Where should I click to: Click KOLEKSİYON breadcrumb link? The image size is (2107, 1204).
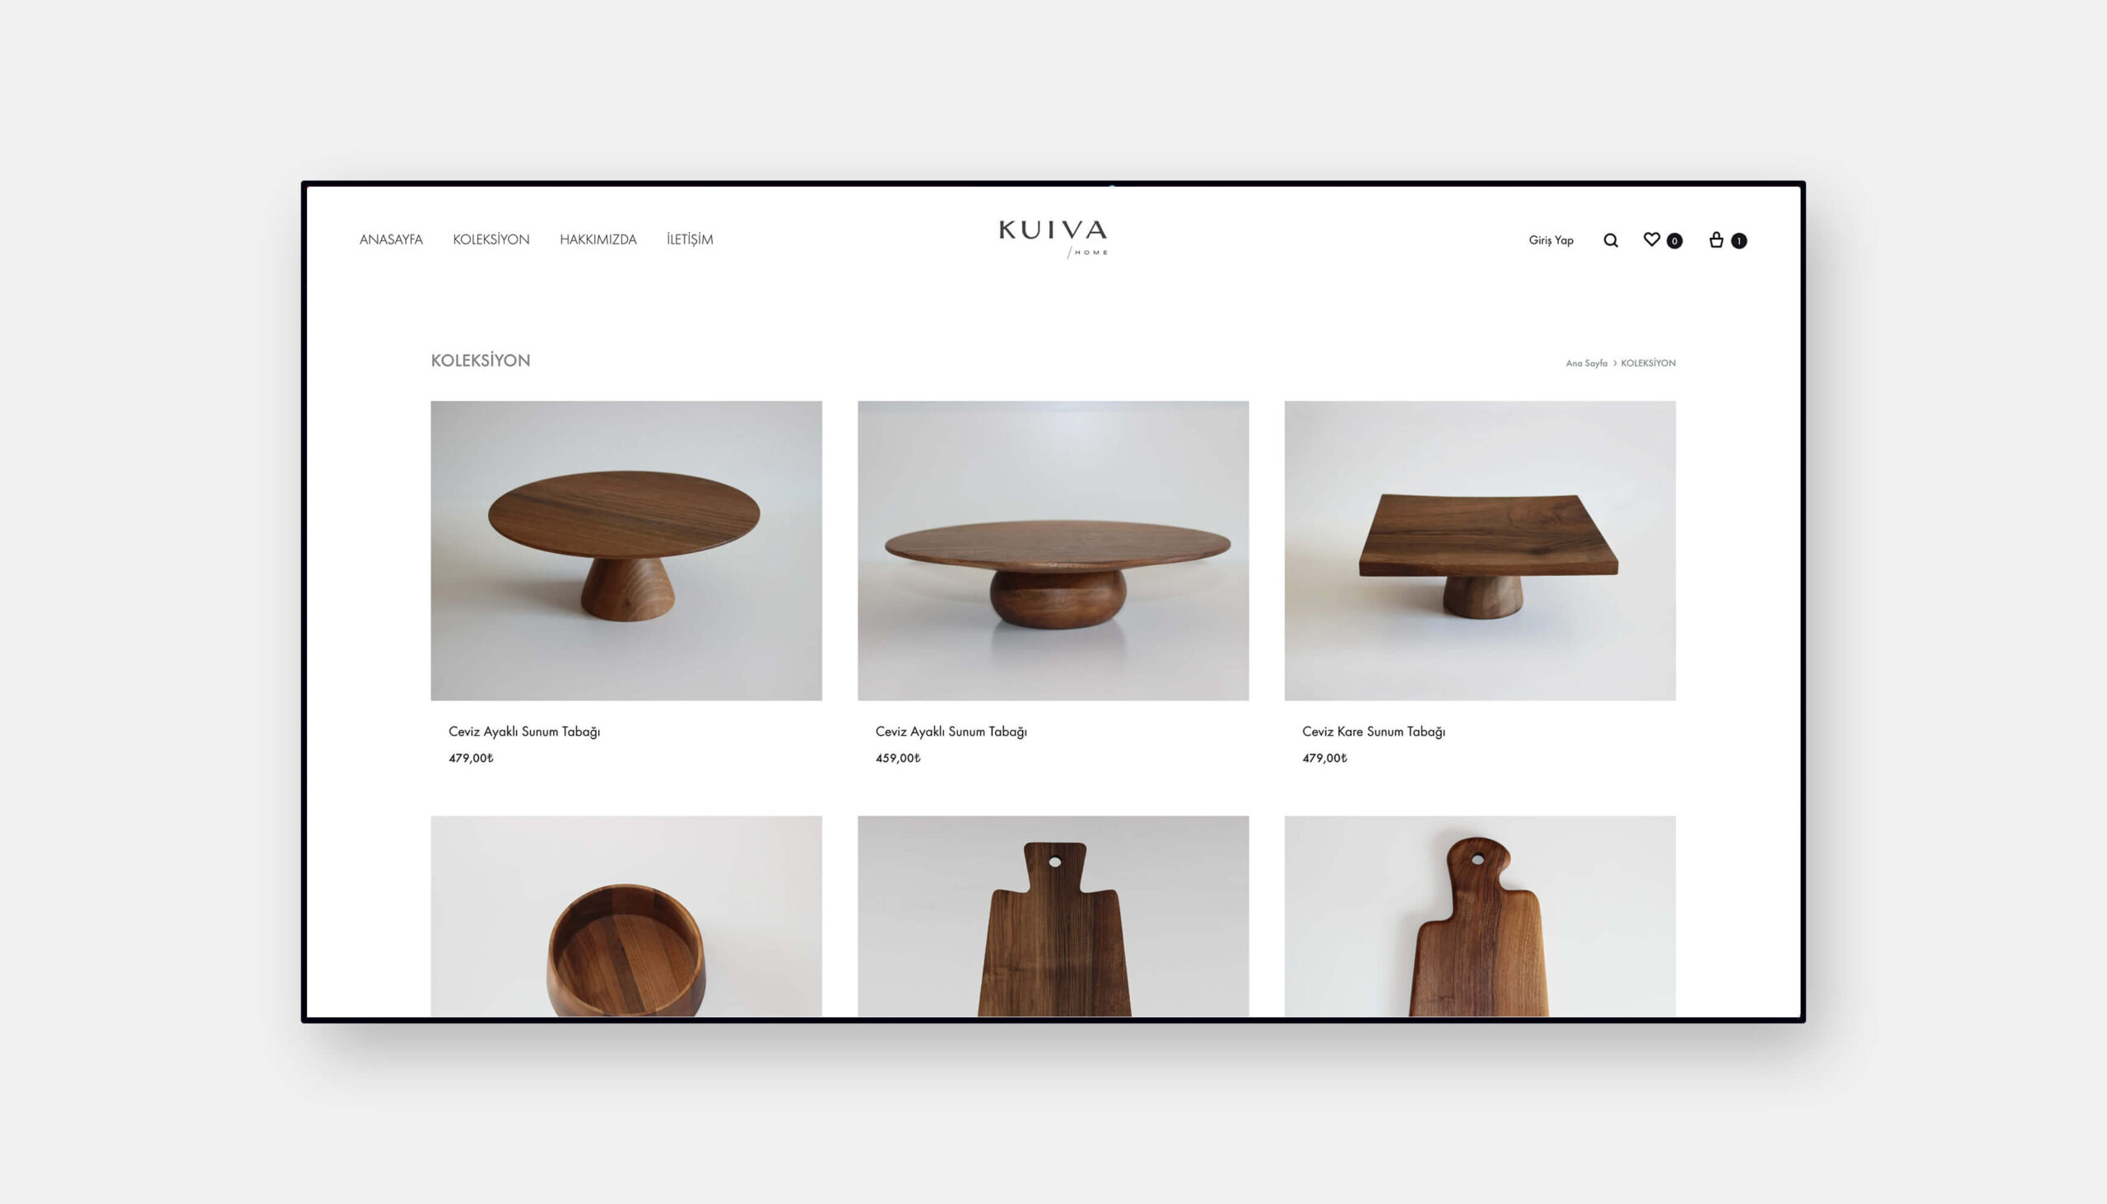pos(1648,363)
